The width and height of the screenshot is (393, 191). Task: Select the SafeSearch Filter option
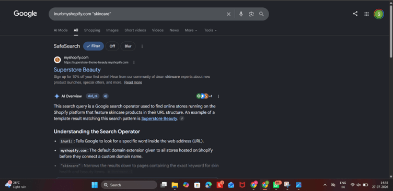[94, 46]
